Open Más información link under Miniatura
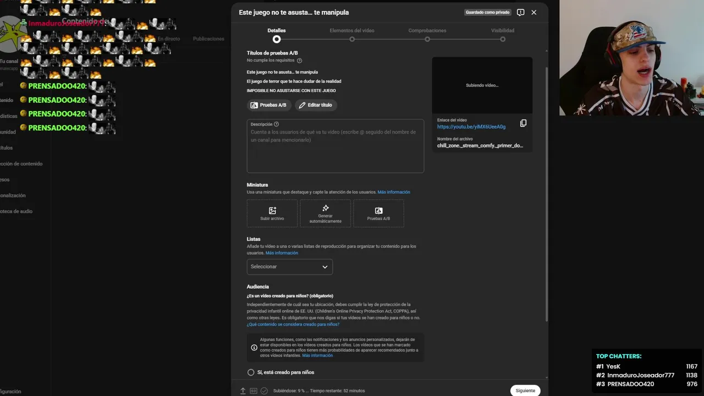Screen dimensions: 704x396 pyautogui.click(x=394, y=192)
